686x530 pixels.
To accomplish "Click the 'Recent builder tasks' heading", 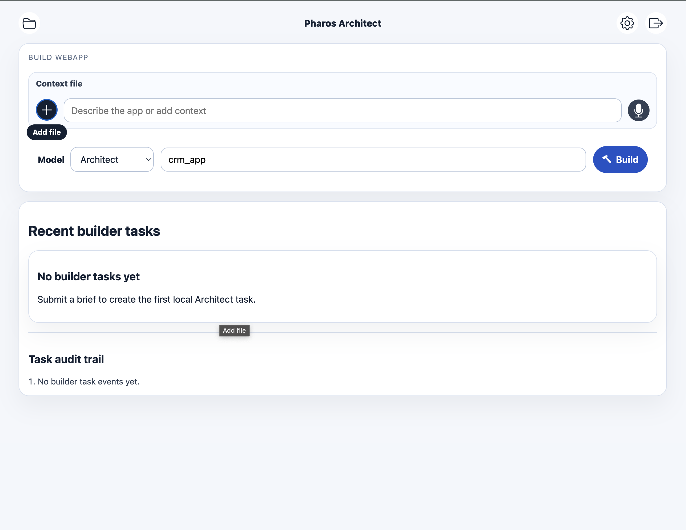I will (94, 231).
